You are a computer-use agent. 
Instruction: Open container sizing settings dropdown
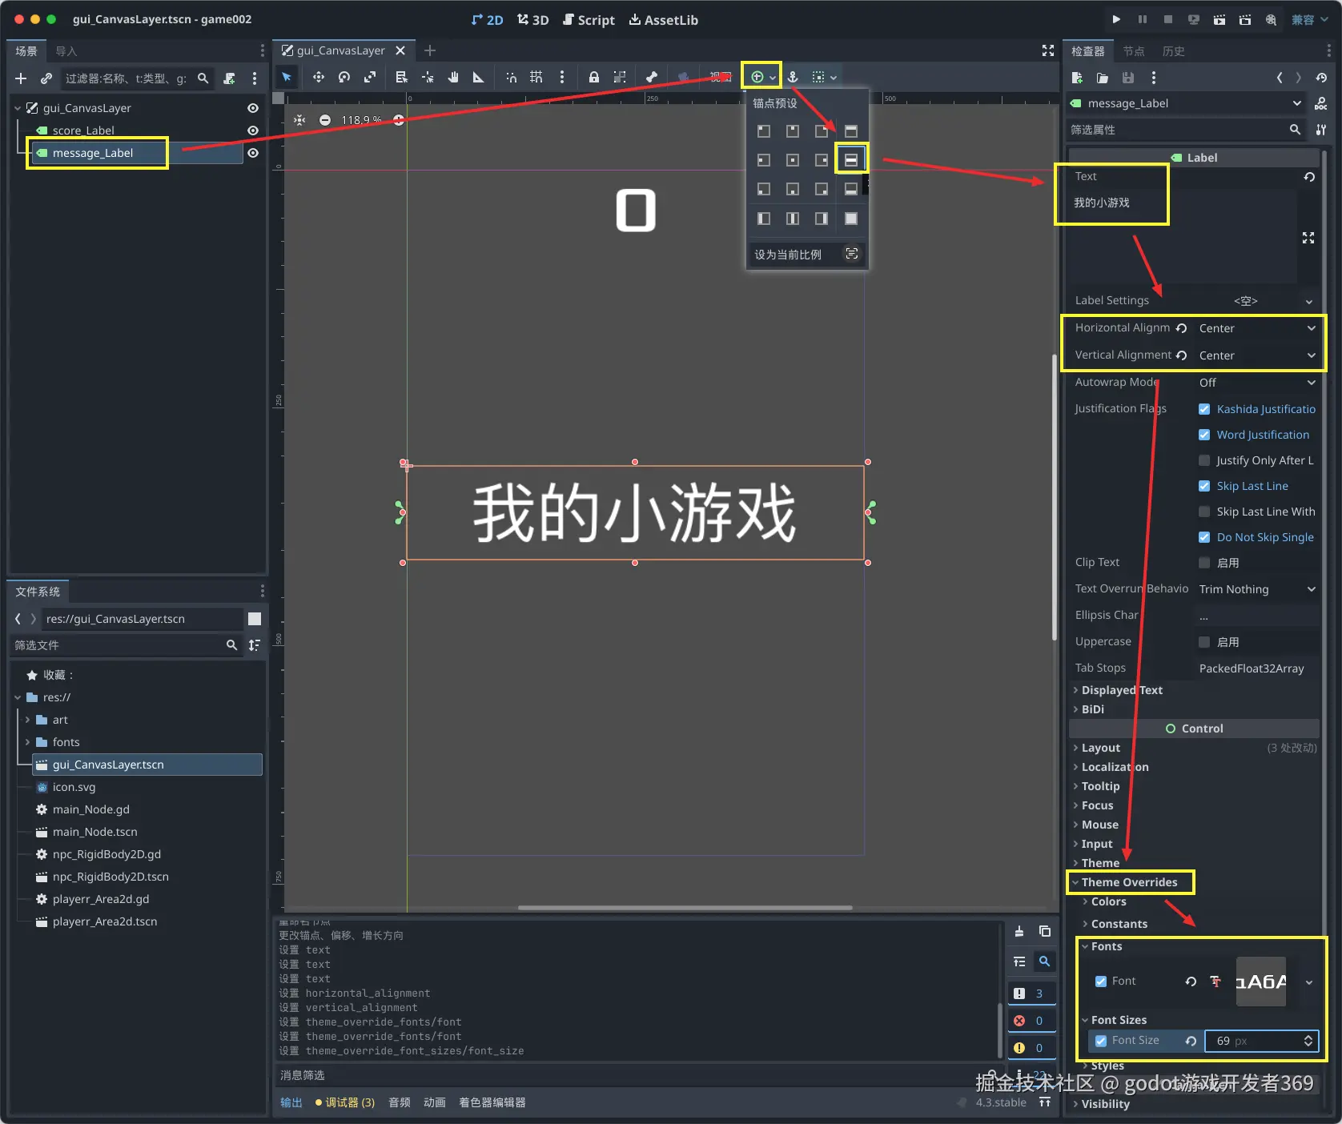[x=824, y=77]
